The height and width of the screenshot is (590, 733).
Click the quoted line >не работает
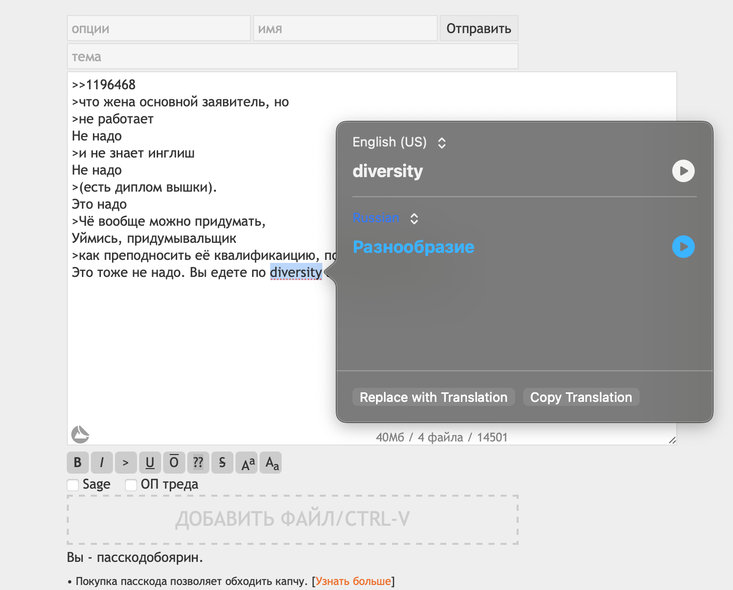coord(113,119)
